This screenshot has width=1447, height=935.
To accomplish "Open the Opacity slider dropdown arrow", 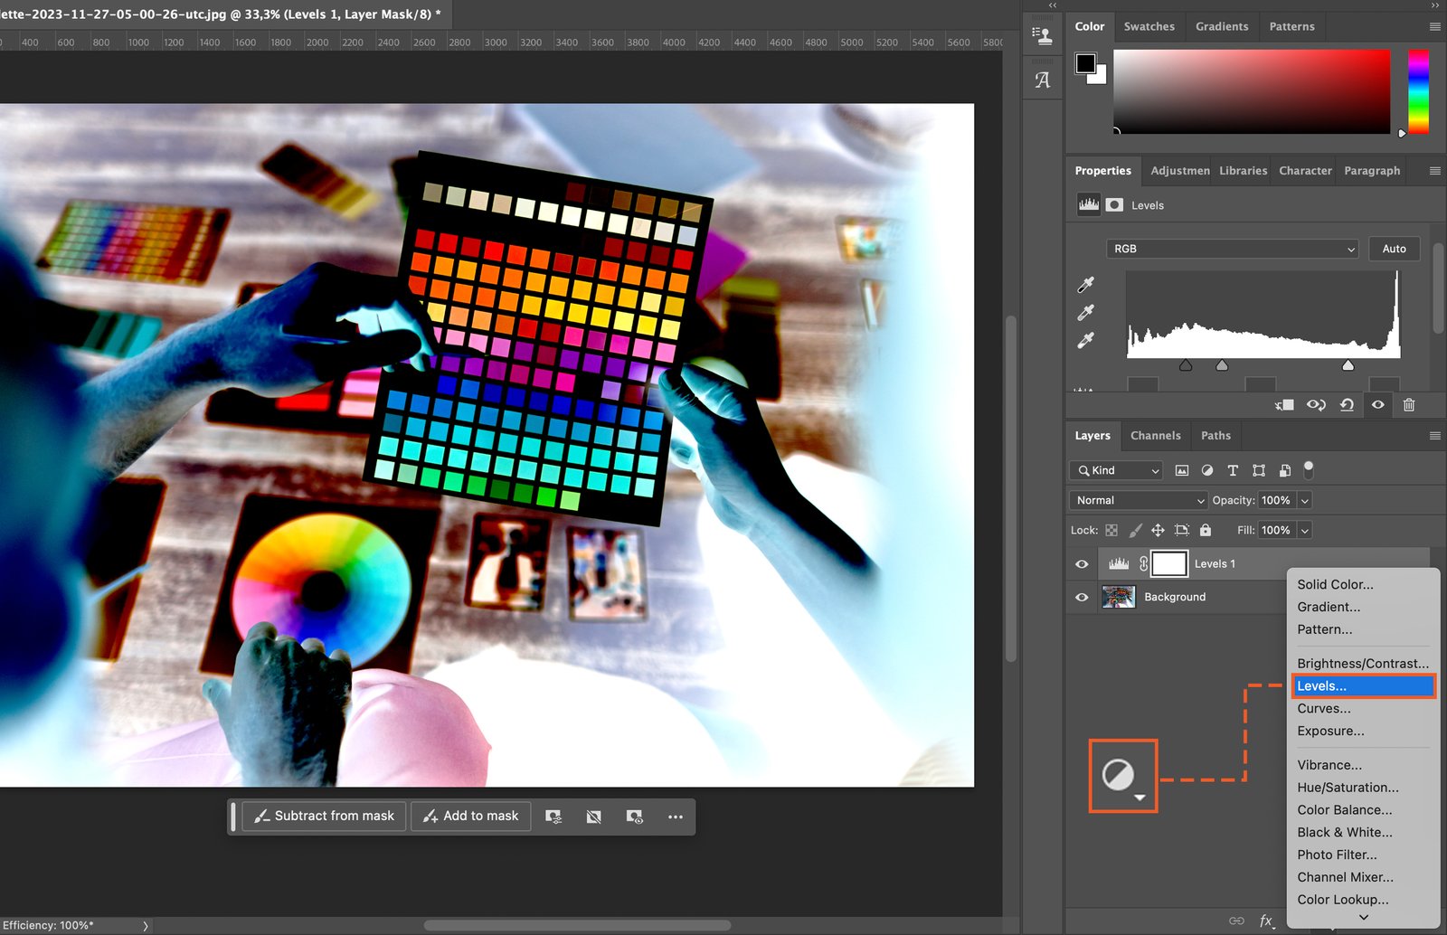I will point(1304,500).
